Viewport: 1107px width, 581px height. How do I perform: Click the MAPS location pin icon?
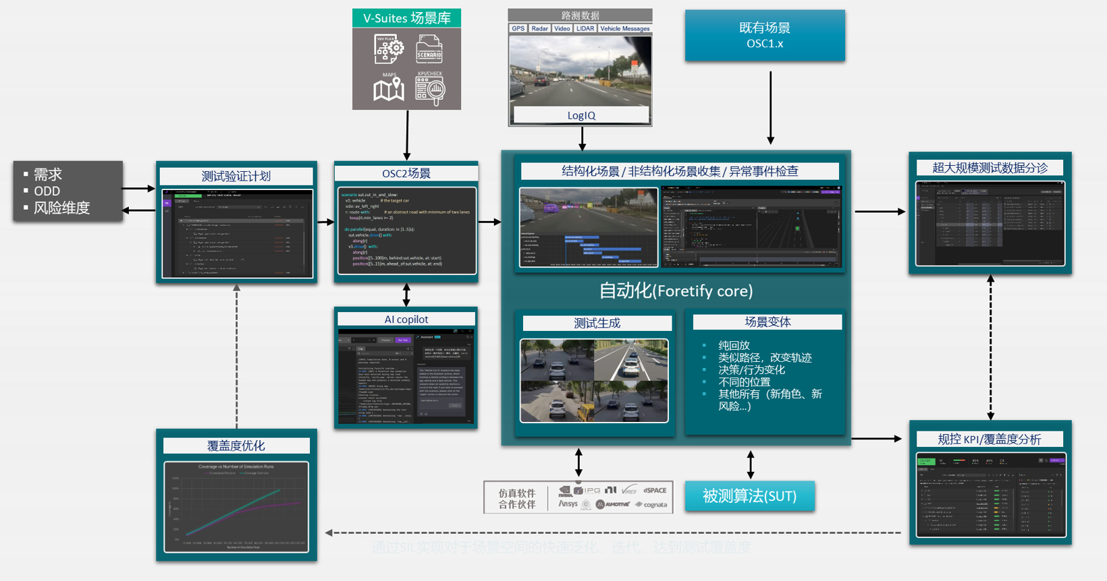coord(389,88)
